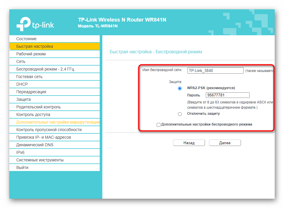Click the wireless network name field TP-Link_3840
This screenshot has width=284, height=208.
215,70
